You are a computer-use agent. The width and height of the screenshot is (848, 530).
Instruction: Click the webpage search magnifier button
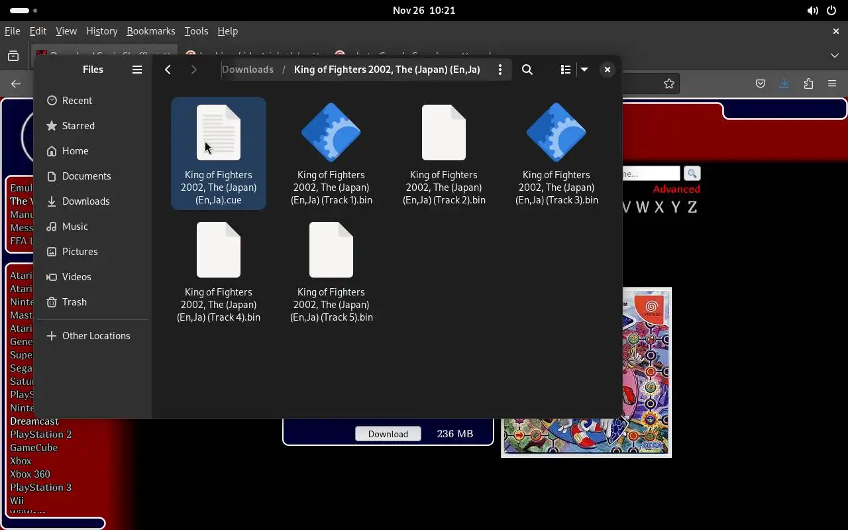tap(692, 174)
